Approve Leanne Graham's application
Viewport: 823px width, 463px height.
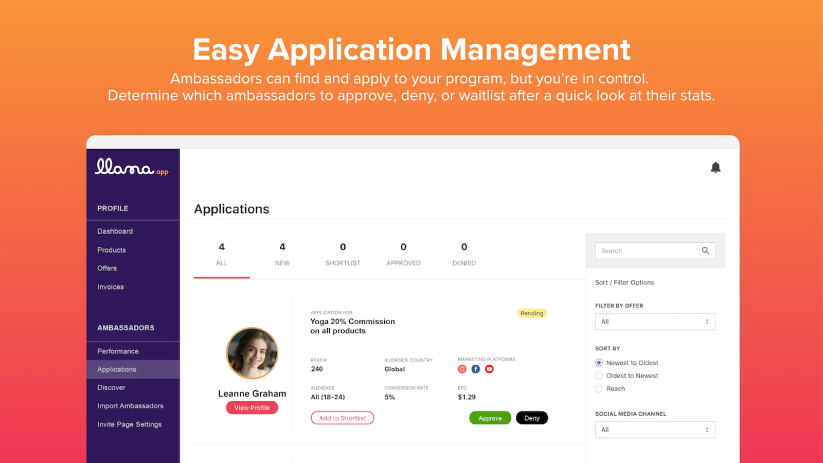click(x=490, y=418)
